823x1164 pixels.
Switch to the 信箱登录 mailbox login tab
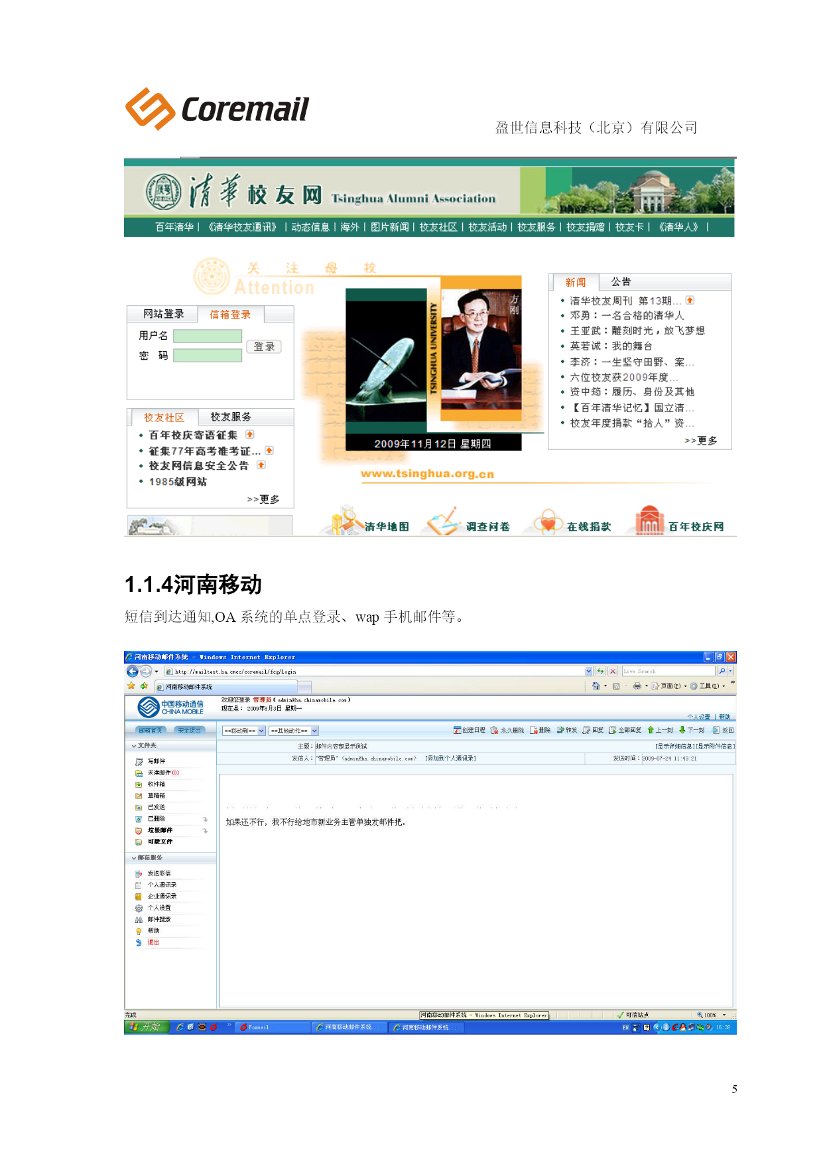[230, 315]
